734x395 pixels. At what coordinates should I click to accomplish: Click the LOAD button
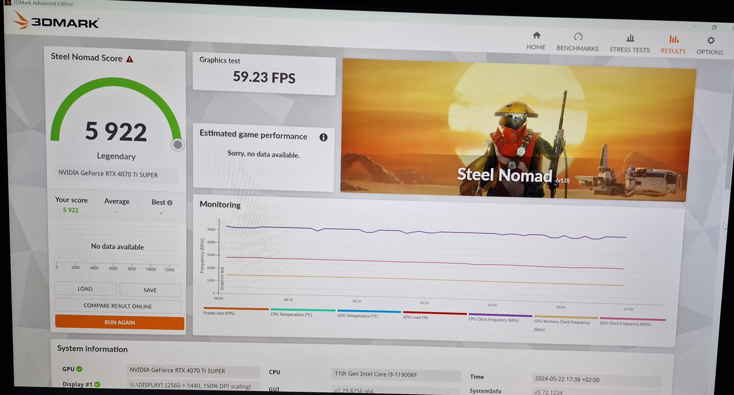[x=85, y=289]
